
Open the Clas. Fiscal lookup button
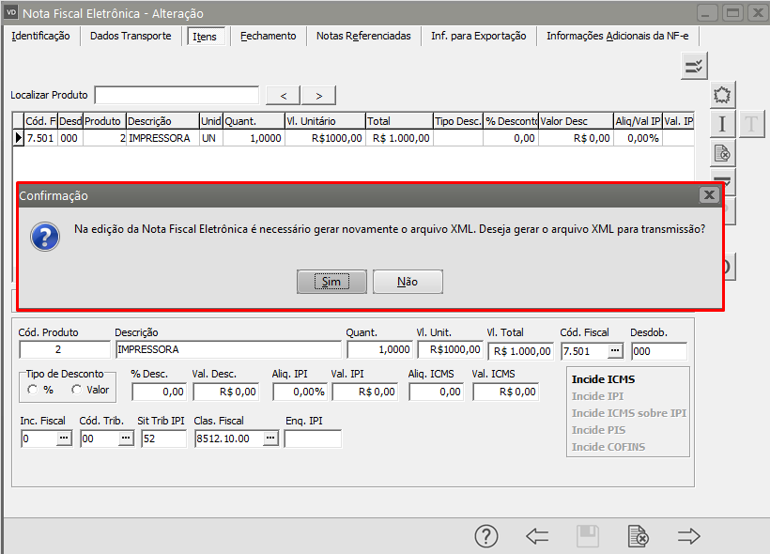tap(270, 439)
